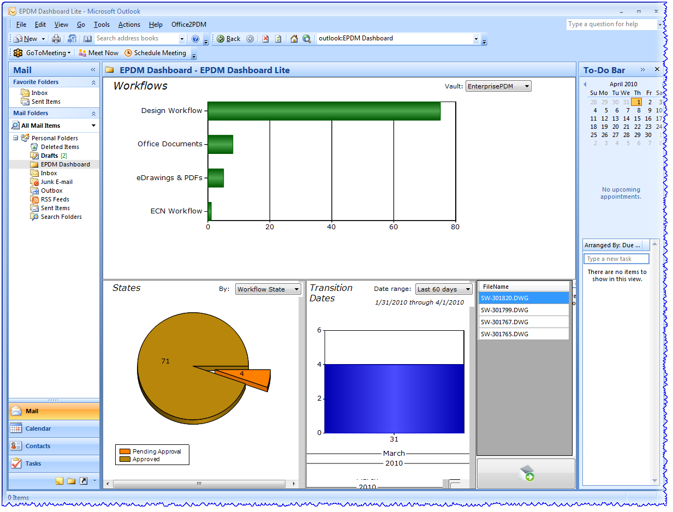Click the orange Pending Approval pie slice
Screen dimensions: 673x512
[243, 378]
